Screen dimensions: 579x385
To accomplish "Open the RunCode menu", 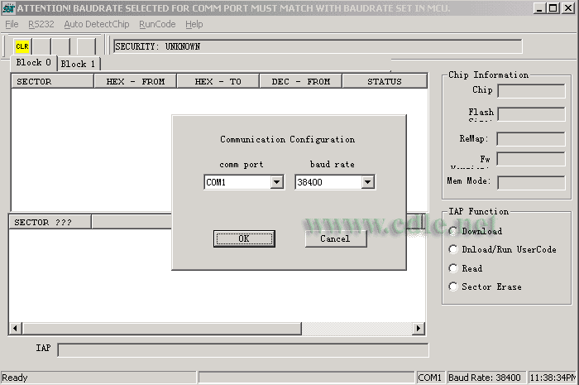I will (x=157, y=25).
